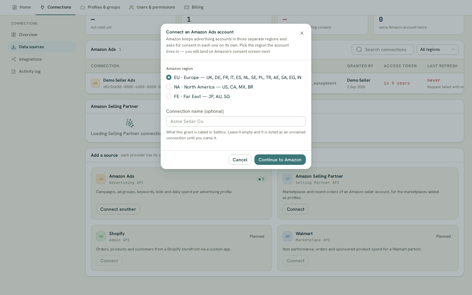The width and height of the screenshot is (472, 295).
Task: Click the CONNECTION column header
Action: click(105, 66)
